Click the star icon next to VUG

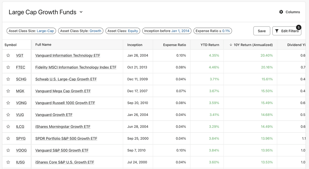pos(8,115)
